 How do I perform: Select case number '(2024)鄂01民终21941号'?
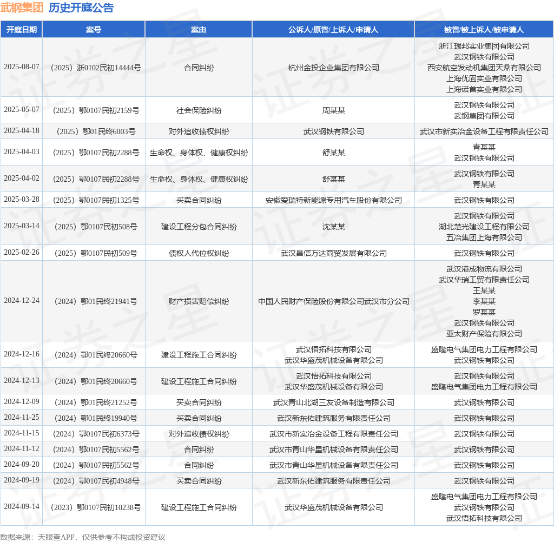[95, 301]
